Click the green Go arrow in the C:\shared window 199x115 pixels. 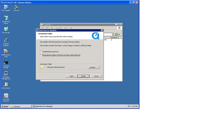tap(116, 34)
